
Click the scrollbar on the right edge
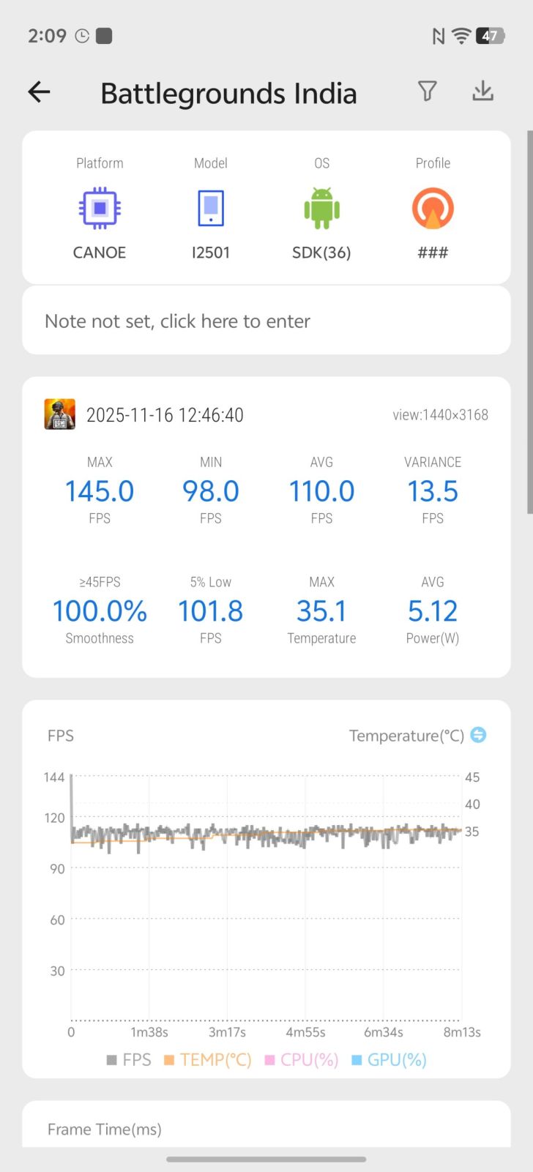pos(529,322)
